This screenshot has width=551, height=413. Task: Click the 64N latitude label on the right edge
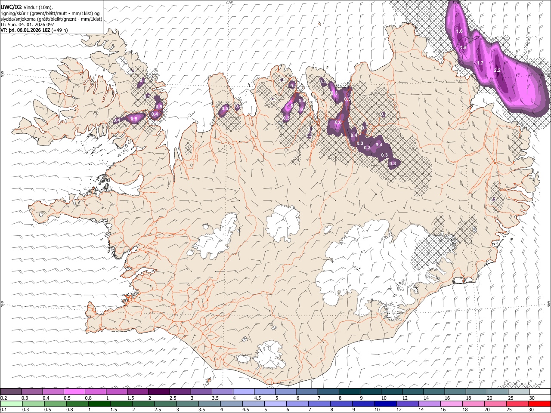(549, 303)
